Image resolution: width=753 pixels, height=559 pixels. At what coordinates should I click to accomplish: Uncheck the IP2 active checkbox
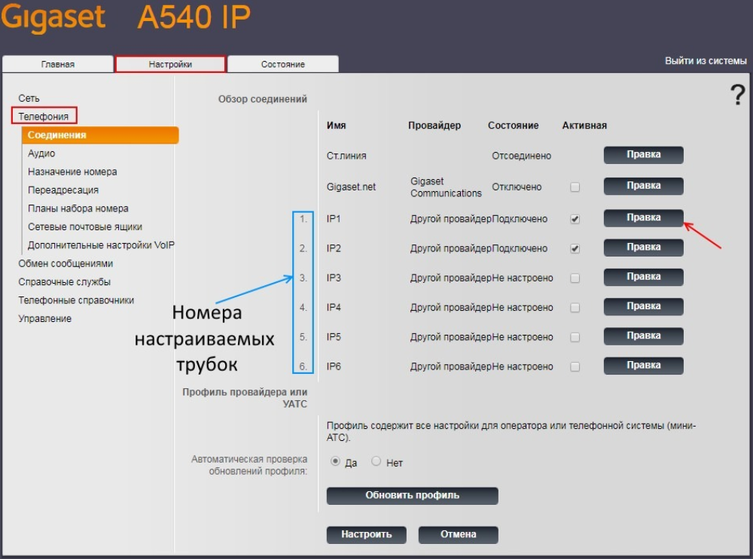click(x=575, y=248)
